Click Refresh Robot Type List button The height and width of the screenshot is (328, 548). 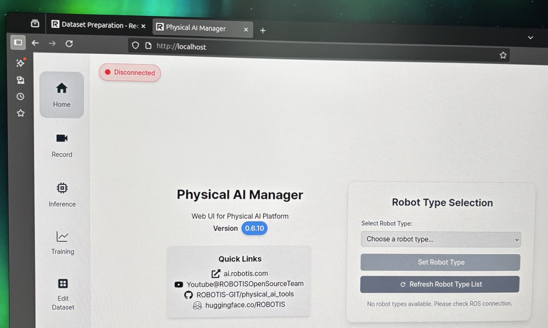pyautogui.click(x=440, y=284)
